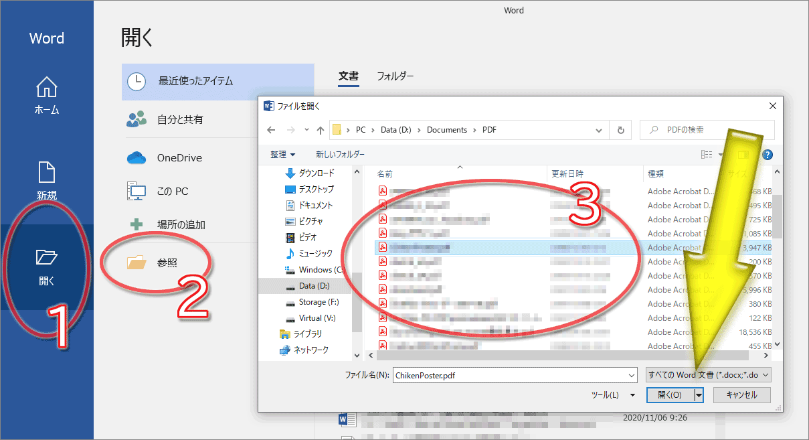Select the file sized 380 KB
Screen dimensions: 809x440
point(573,304)
